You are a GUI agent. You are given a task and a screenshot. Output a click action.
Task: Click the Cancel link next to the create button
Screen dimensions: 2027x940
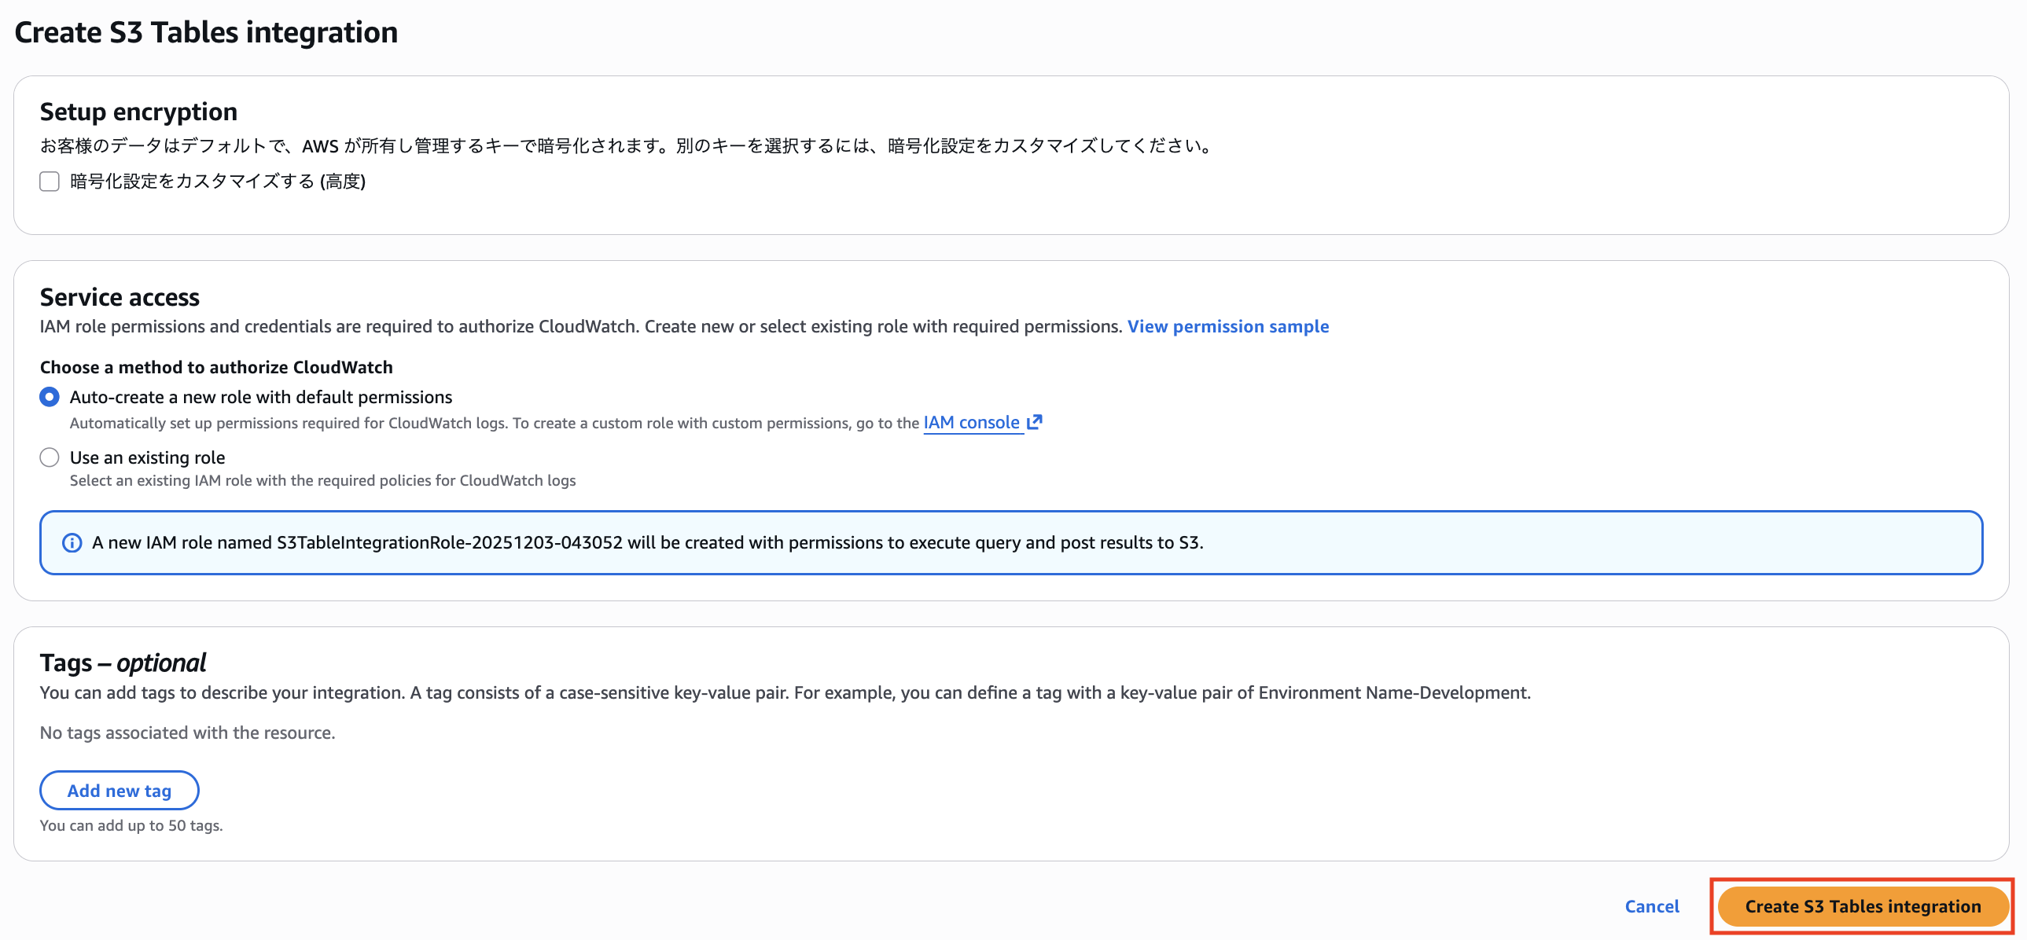pyautogui.click(x=1652, y=905)
